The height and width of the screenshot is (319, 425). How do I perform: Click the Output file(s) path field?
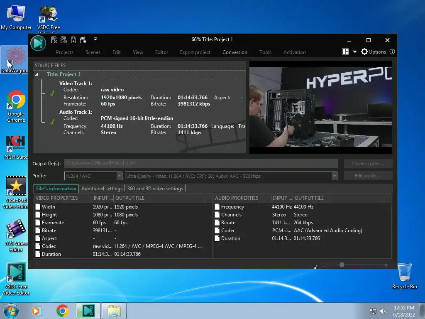[x=201, y=163]
